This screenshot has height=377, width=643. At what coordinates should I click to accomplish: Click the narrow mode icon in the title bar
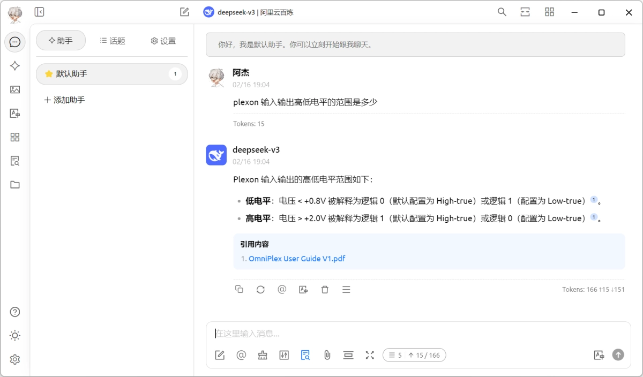525,12
